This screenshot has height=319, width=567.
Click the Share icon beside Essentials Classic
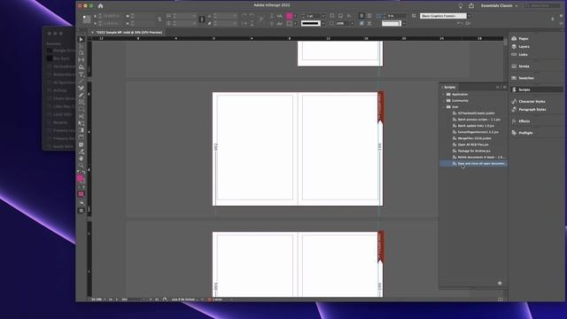[x=471, y=6]
